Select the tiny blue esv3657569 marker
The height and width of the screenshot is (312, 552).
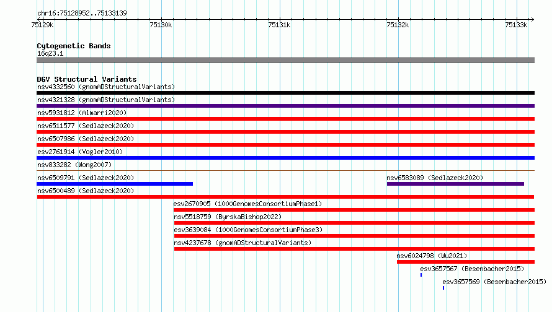(x=443, y=288)
